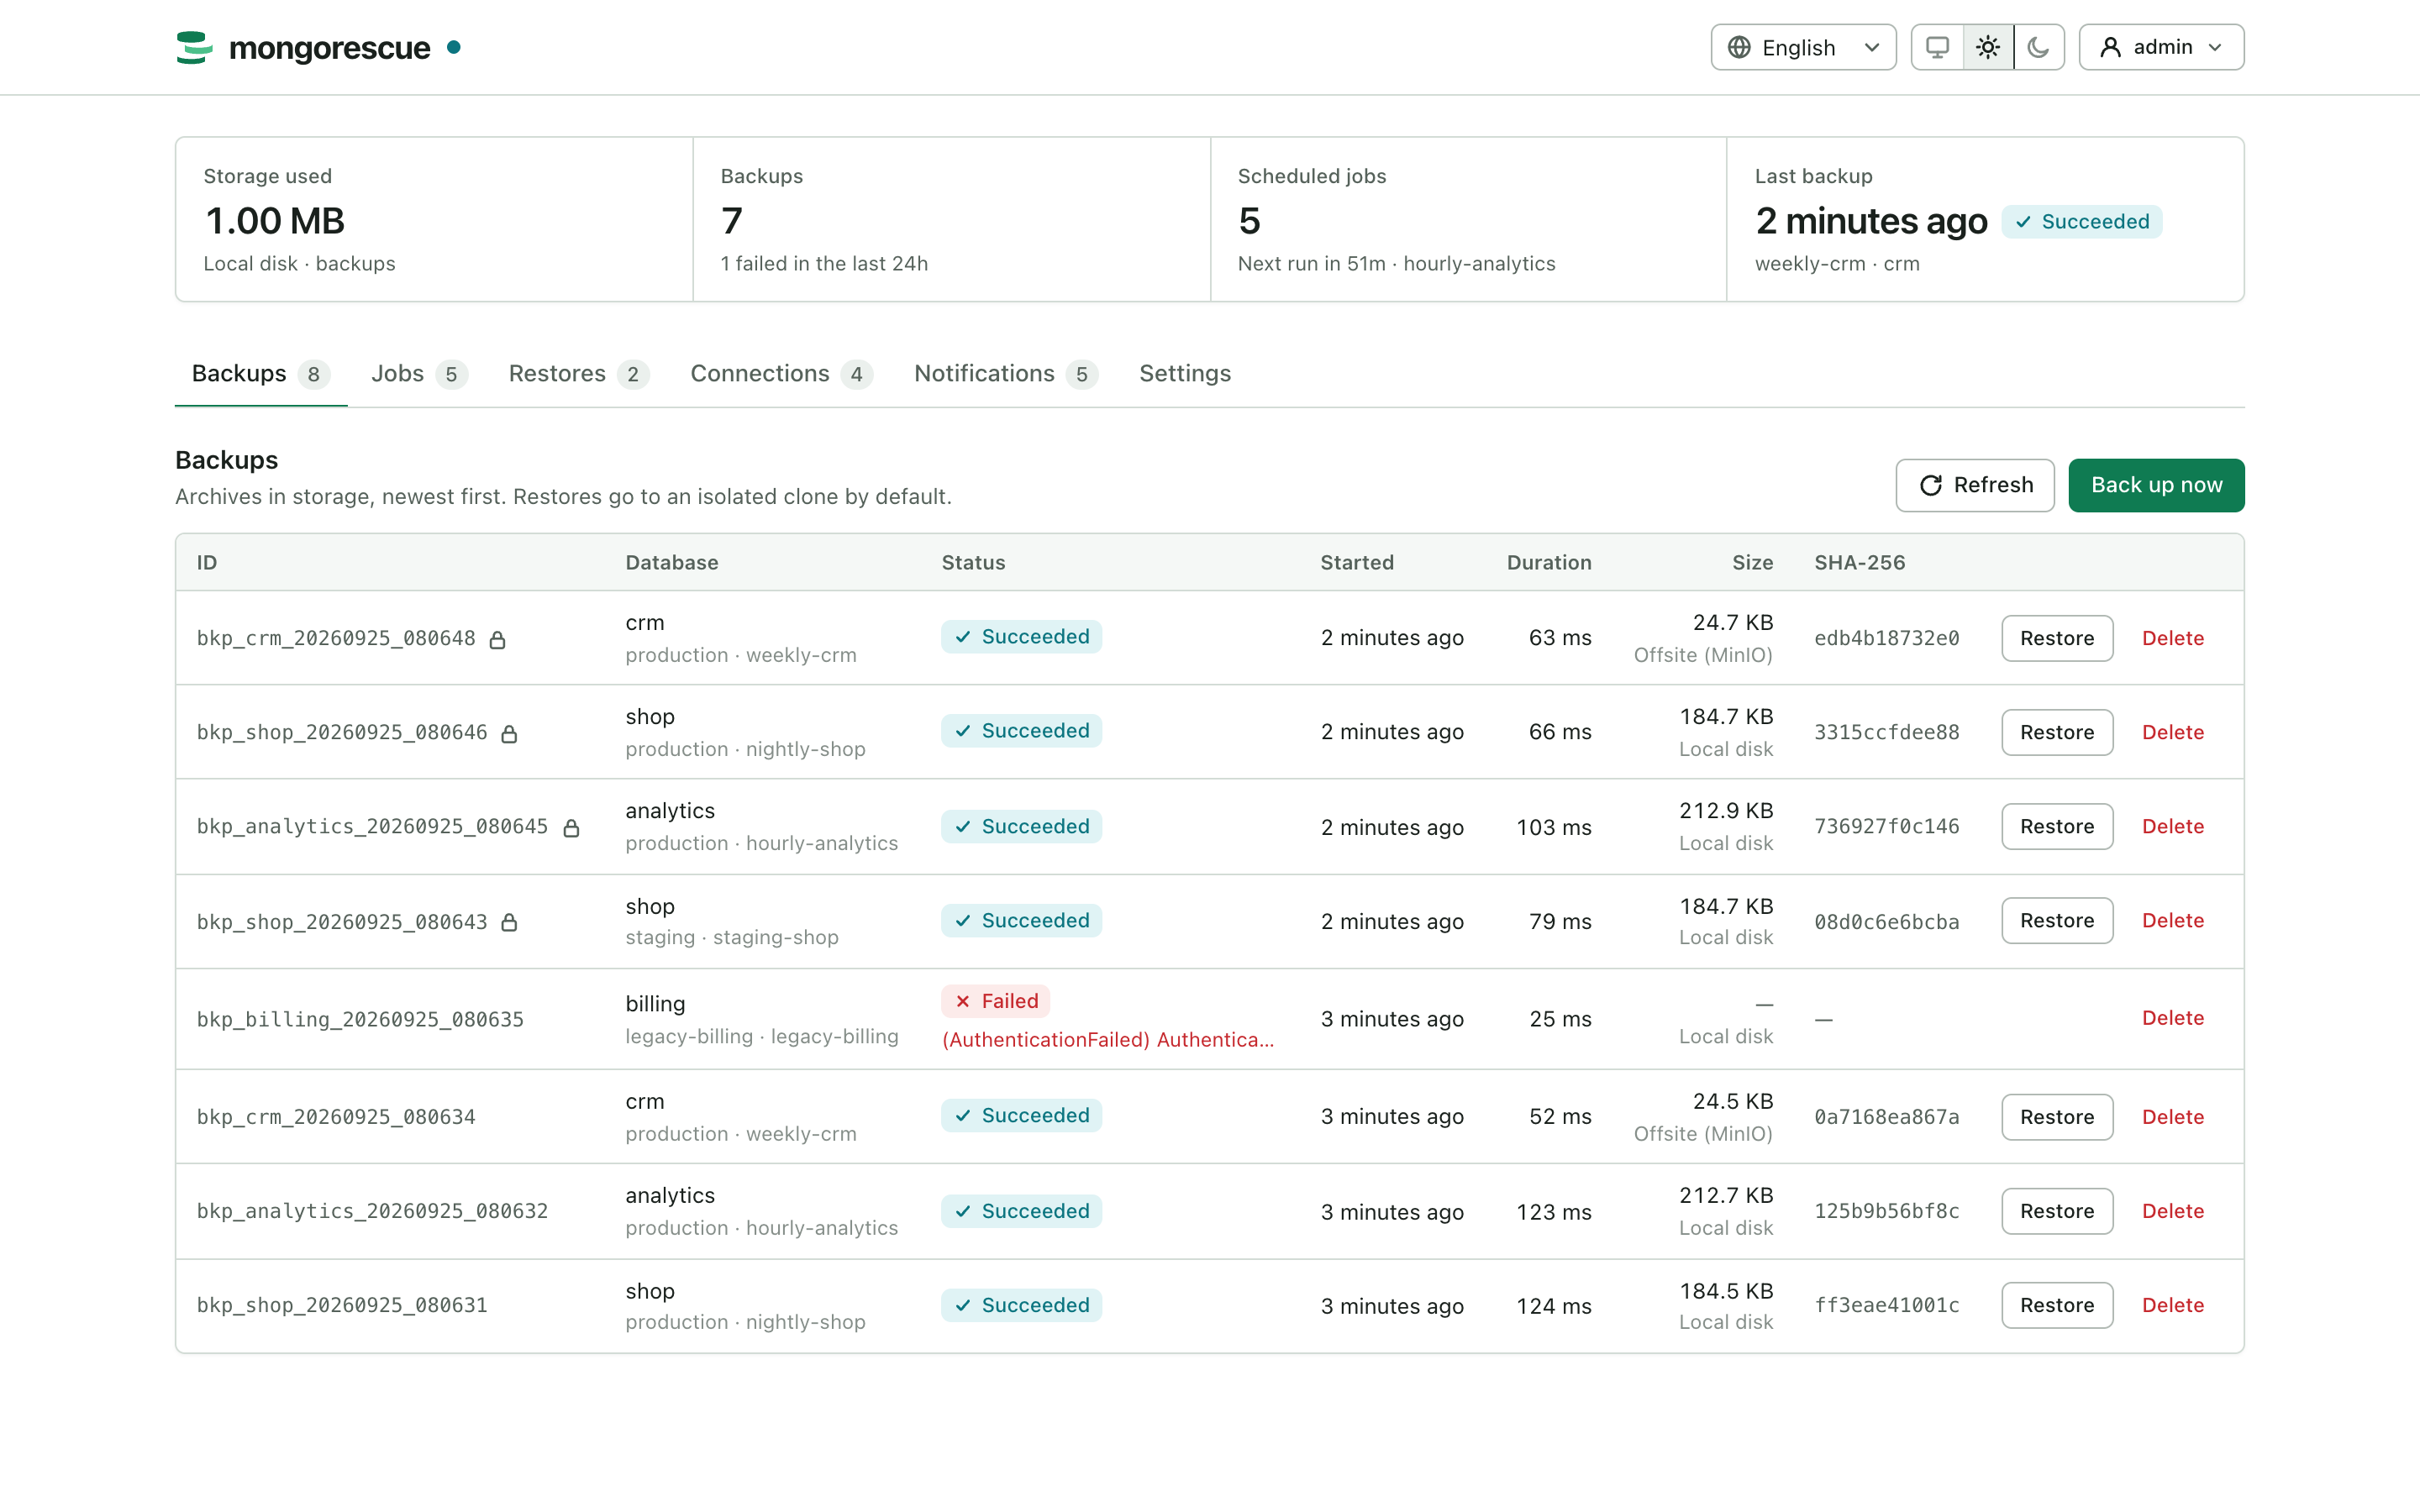The image size is (2420, 1512).
Task: Restore backup bkp_analytics_20260925_080632
Action: (2057, 1211)
